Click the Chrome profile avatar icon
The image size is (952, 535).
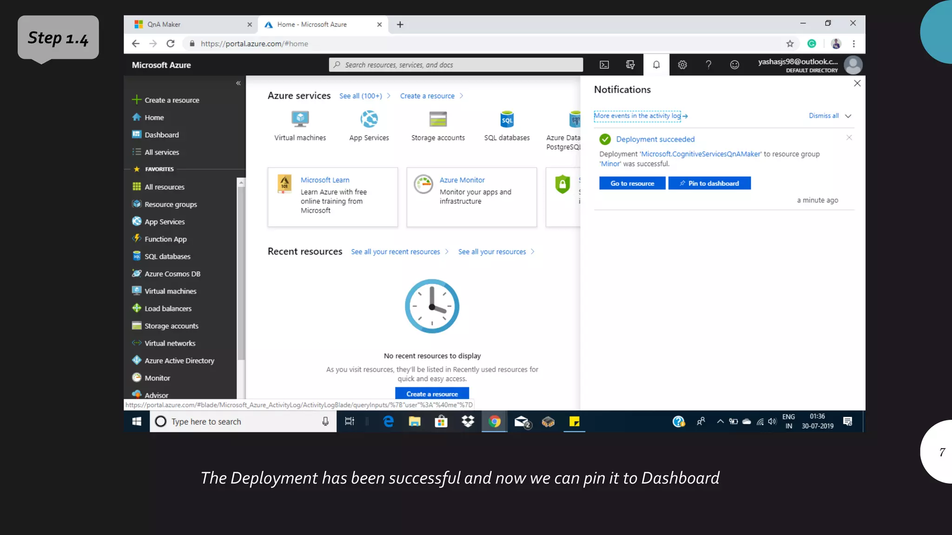click(836, 44)
